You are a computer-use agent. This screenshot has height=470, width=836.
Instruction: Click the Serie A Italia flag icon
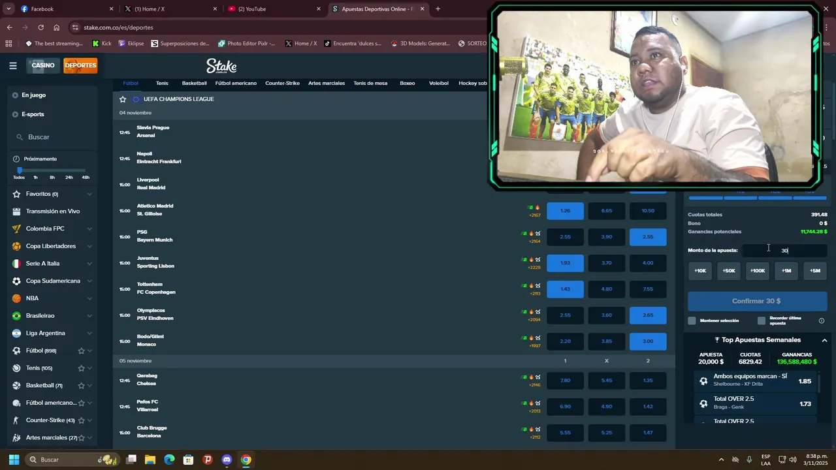(x=16, y=264)
